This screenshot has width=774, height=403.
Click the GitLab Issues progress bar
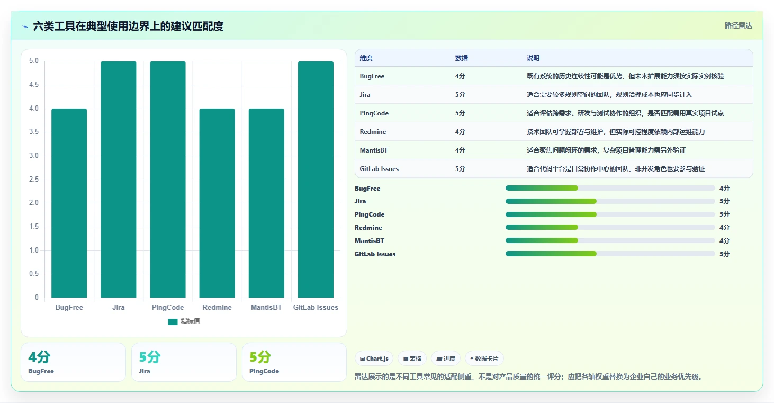[610, 254]
